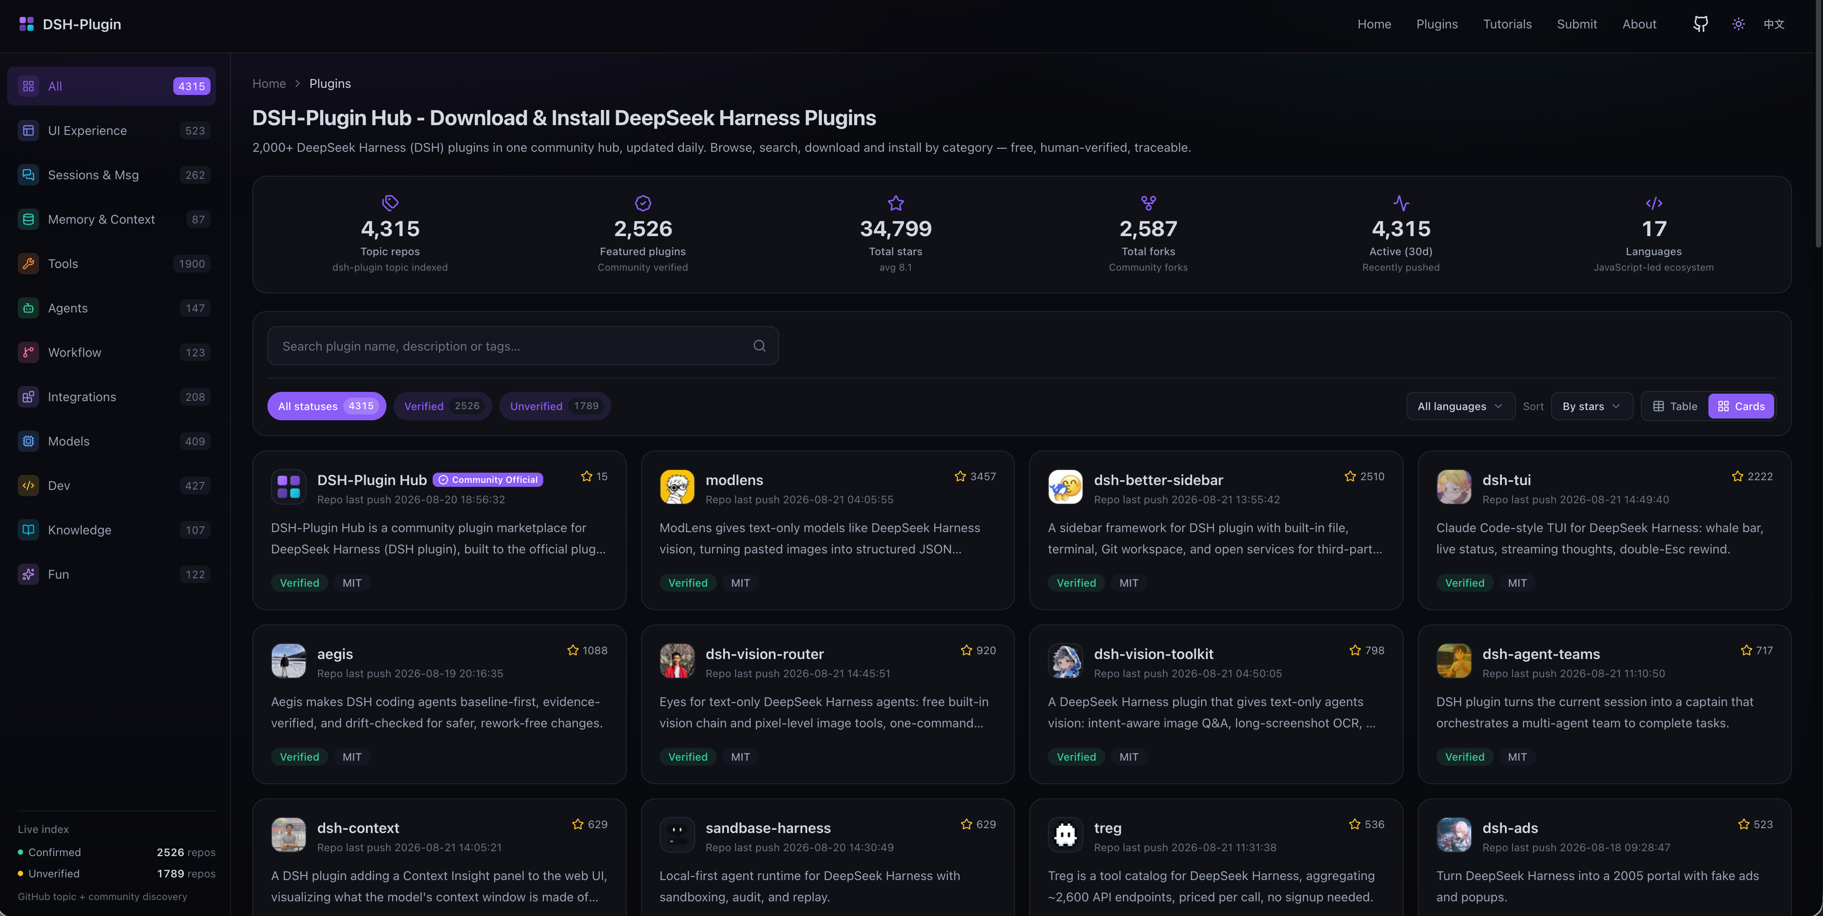Click the "2526 repos" Confirmed count
Viewport: 1823px width, 916px height.
pos(186,853)
